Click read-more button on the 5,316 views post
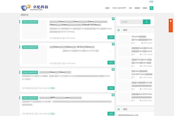Image resolution: width=174 pixels, height=116 pixels. click(x=111, y=88)
